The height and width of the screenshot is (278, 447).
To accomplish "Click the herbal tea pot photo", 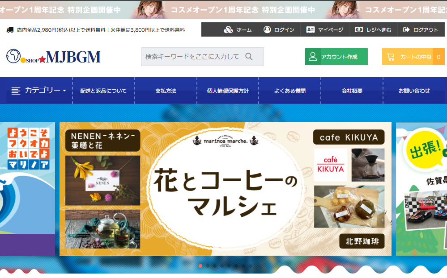I will [x=102, y=229].
